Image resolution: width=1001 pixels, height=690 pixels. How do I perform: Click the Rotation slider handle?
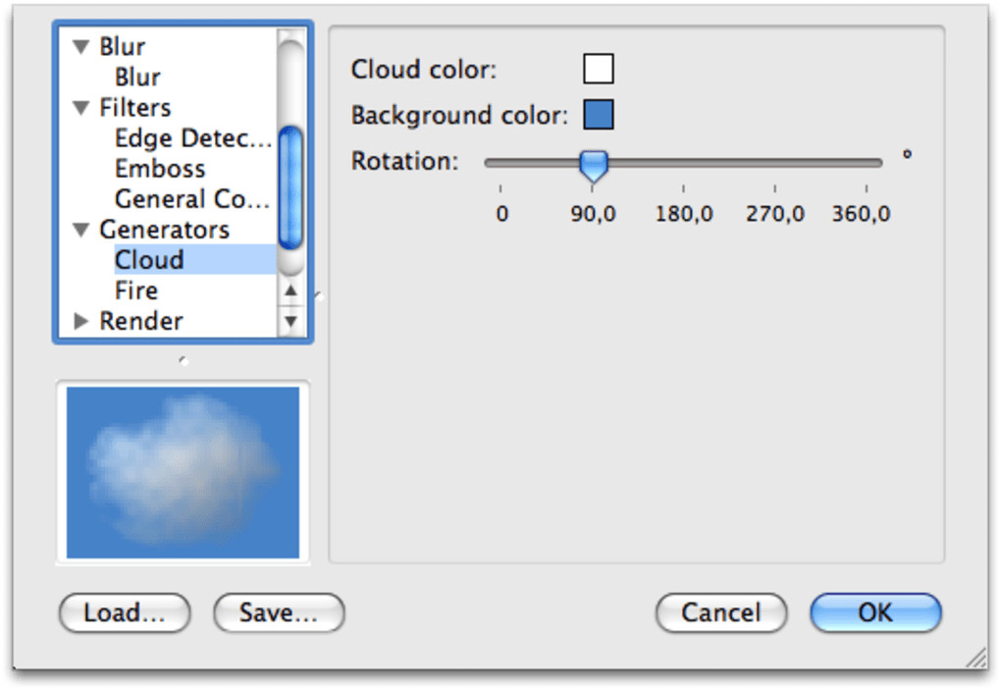point(593,165)
